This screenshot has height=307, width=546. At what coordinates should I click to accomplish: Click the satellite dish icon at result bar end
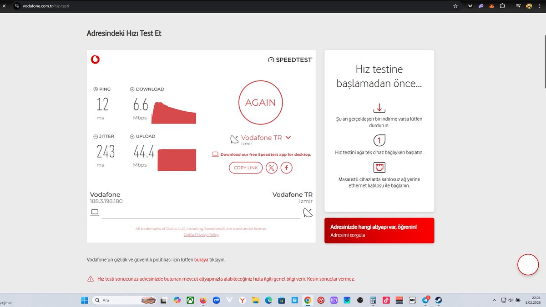tap(308, 213)
